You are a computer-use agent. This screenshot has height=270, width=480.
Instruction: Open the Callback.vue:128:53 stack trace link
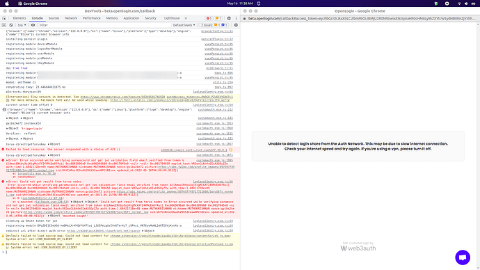[52, 202]
